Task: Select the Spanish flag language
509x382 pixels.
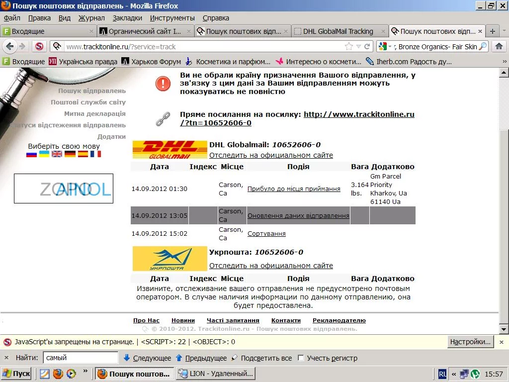Action: (83, 154)
